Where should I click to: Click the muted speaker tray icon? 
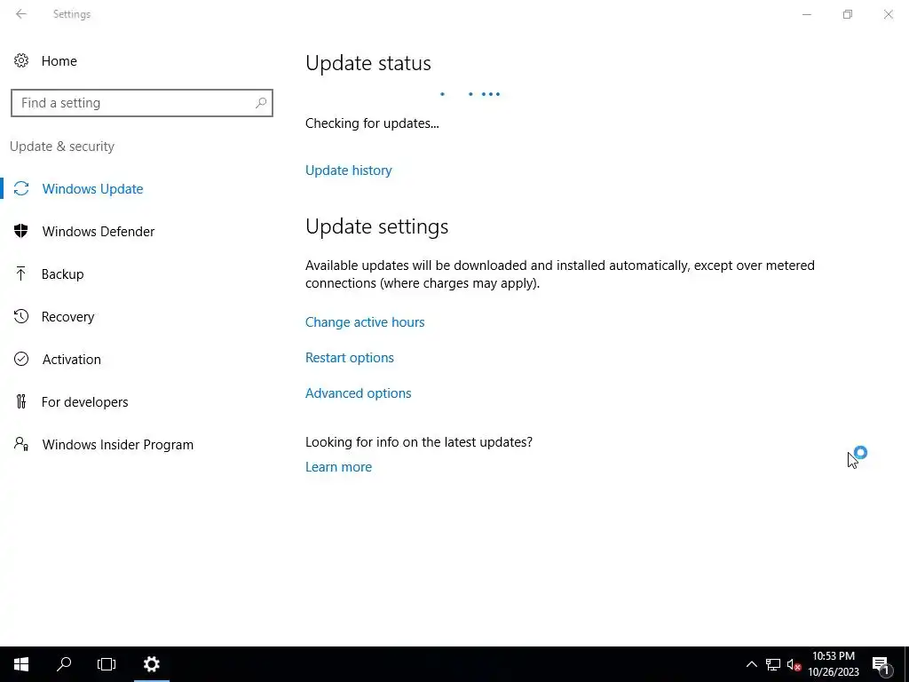pyautogui.click(x=794, y=664)
